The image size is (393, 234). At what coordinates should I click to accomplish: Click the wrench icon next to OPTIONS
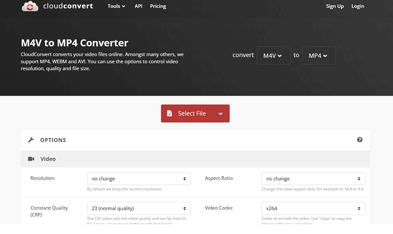pos(31,140)
